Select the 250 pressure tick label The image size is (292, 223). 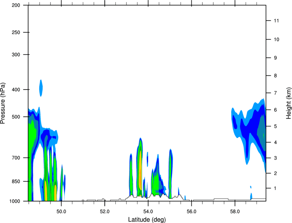coord(16,32)
